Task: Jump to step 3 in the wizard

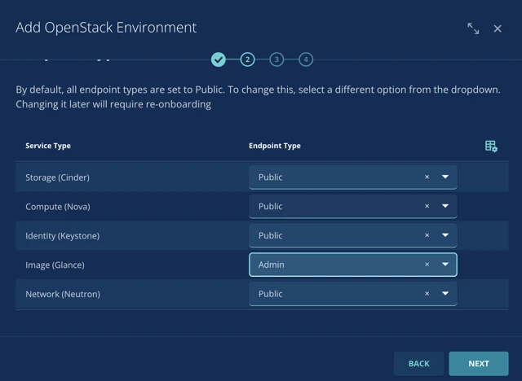Action: pyautogui.click(x=276, y=59)
